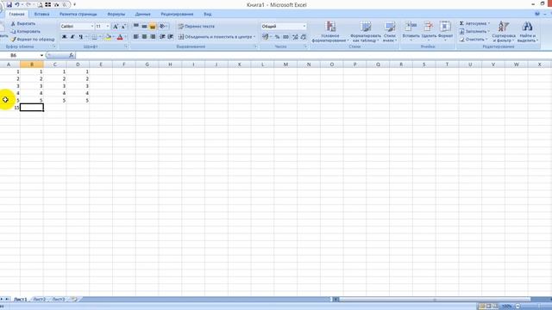552x310 pixels.
Task: Click AutoSum (Автосумма) button
Action: pos(474,23)
